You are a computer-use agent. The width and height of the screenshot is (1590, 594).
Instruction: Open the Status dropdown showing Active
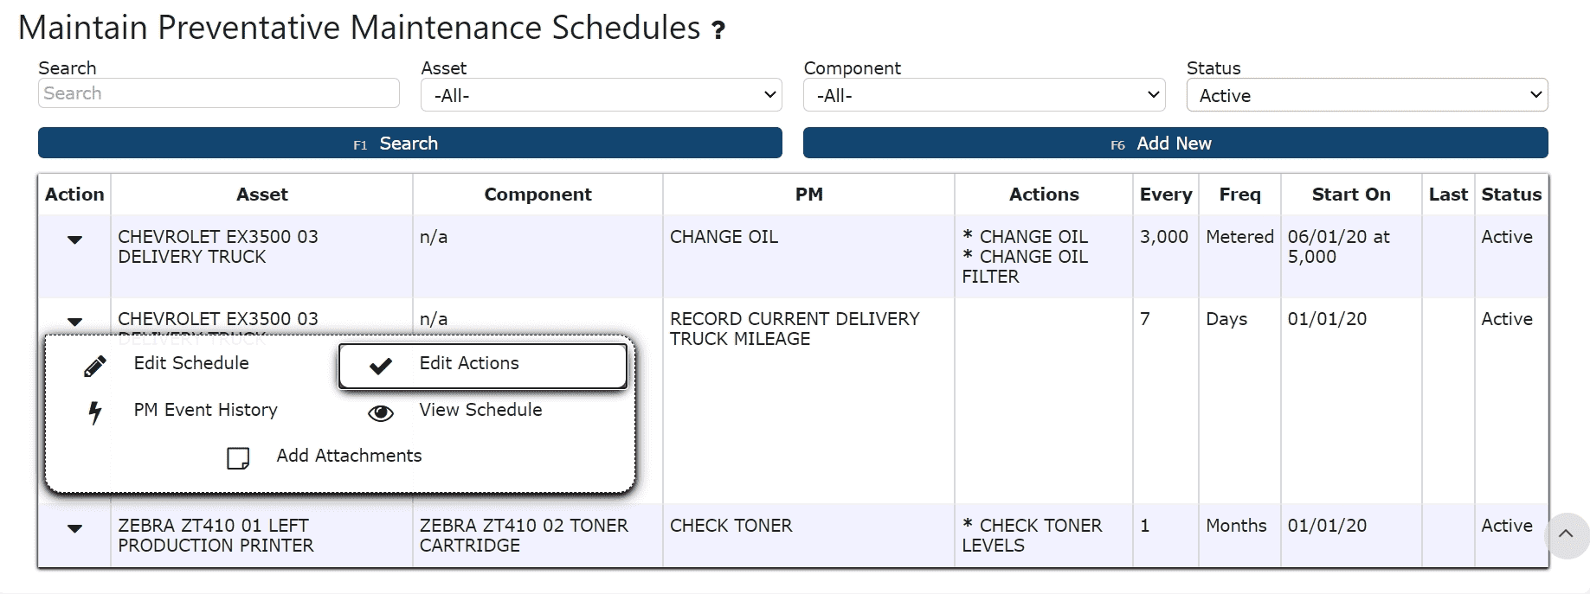tap(1366, 95)
